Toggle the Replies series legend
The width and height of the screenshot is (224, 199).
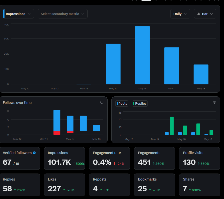(140, 104)
